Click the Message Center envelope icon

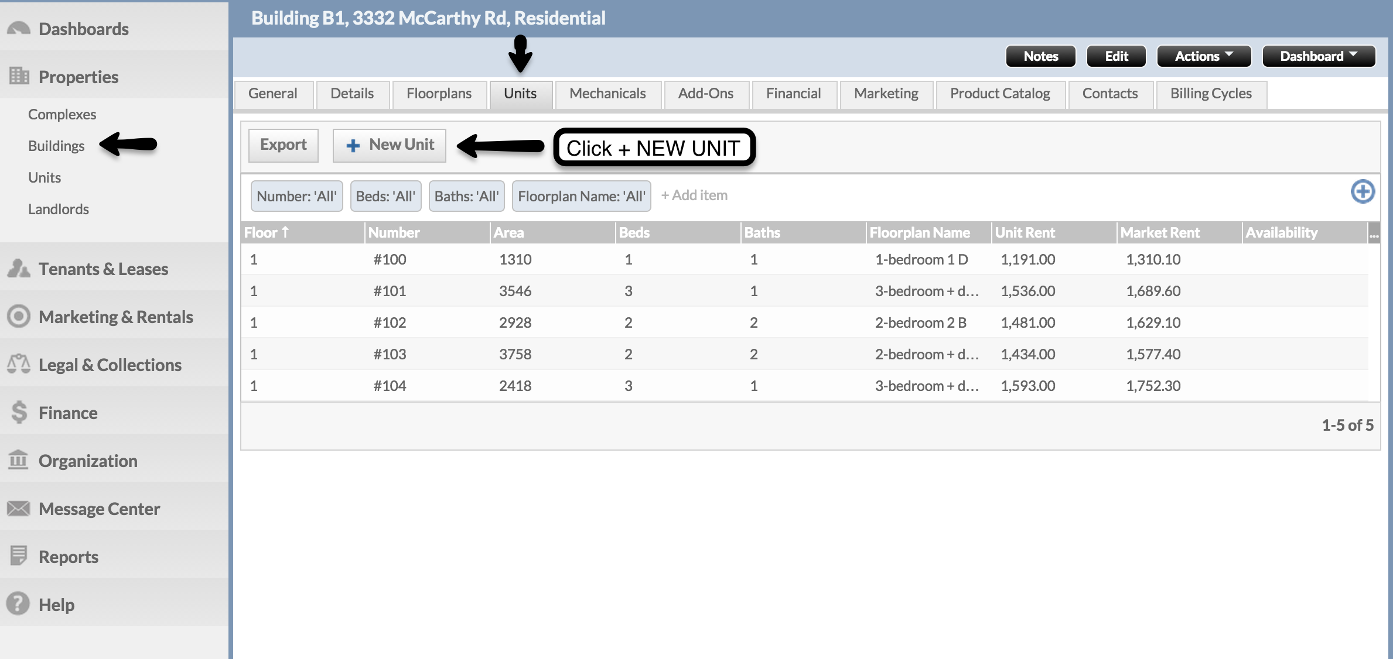19,509
